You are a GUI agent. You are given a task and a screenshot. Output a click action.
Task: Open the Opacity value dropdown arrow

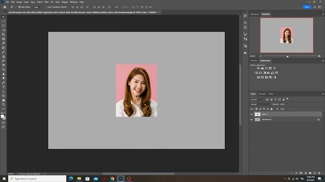(x=287, y=105)
